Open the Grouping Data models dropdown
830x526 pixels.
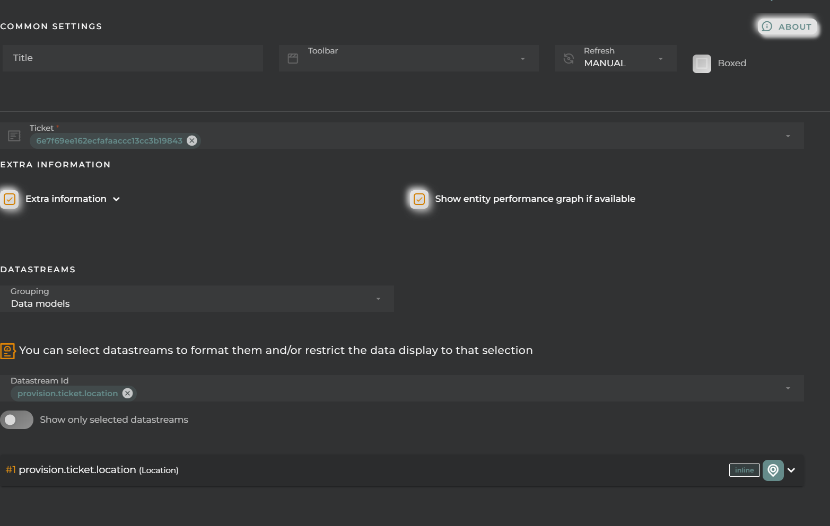tap(197, 299)
